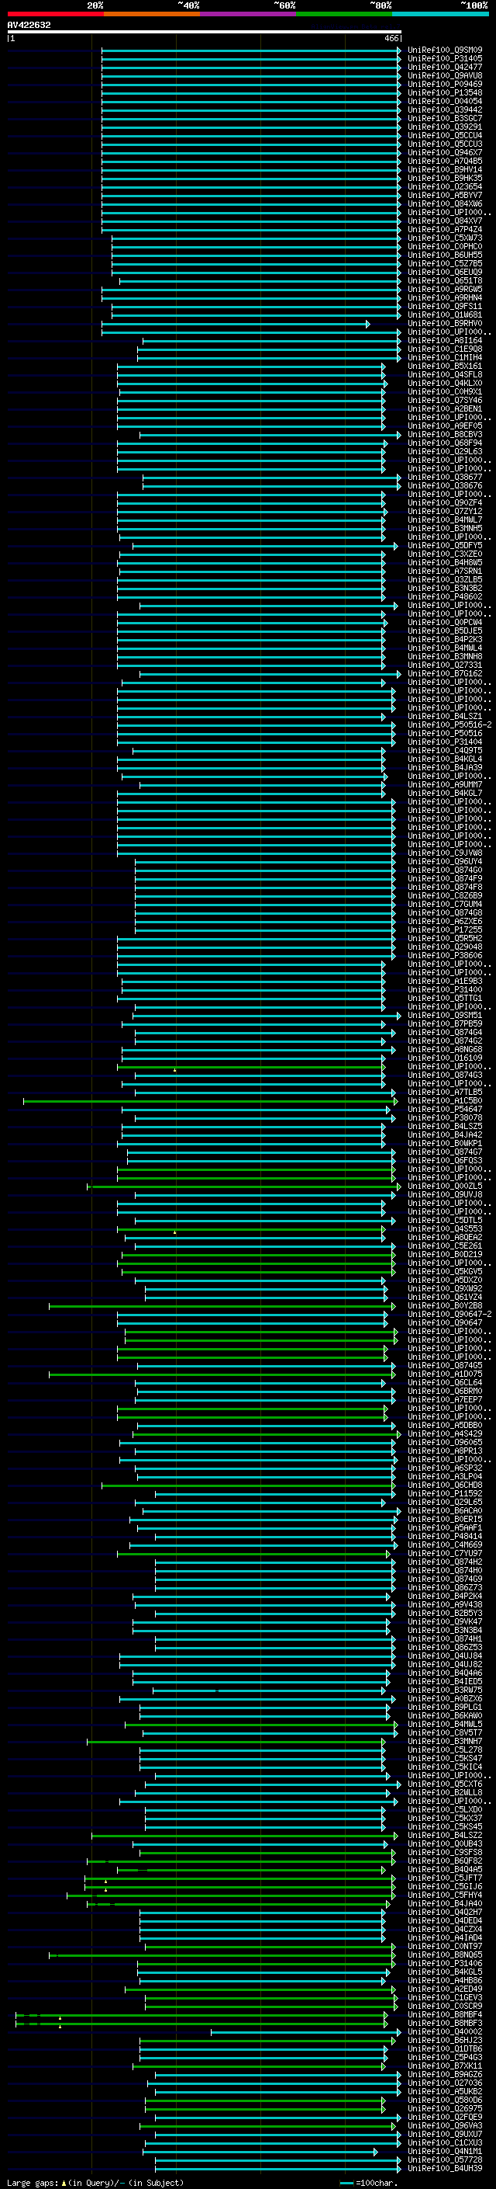This screenshot has width=496, height=2189.
Task: Click the query length value 466
Action: 391,38
